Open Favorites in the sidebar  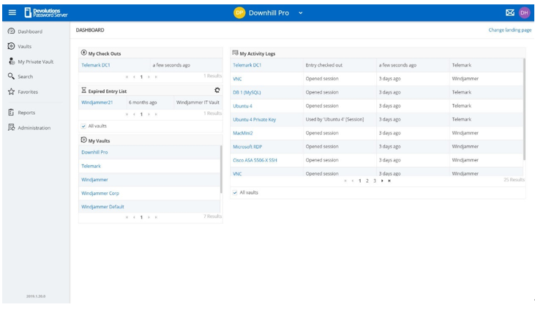[x=28, y=91]
